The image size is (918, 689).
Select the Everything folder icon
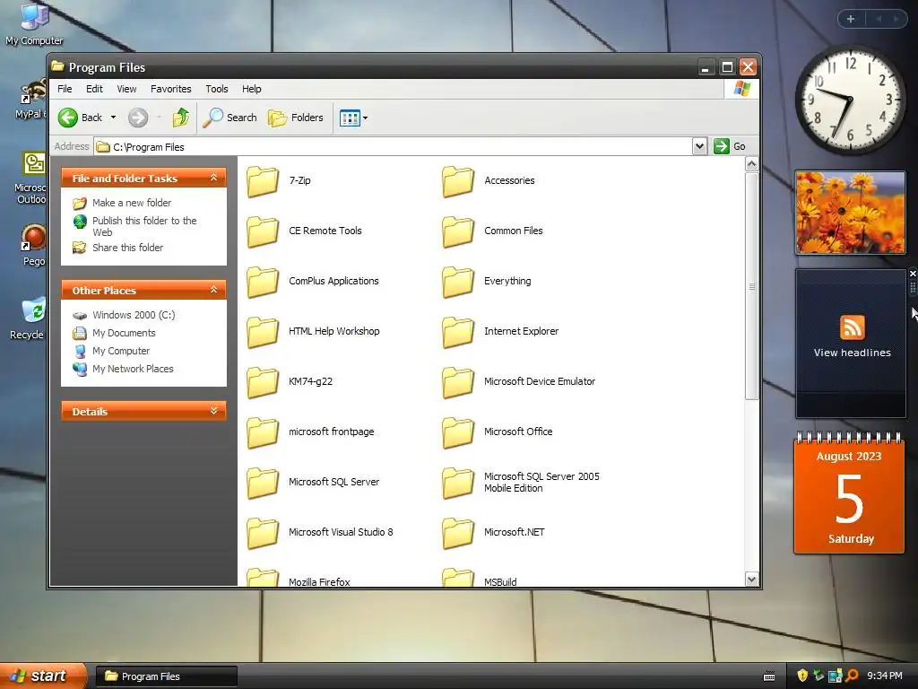point(458,282)
